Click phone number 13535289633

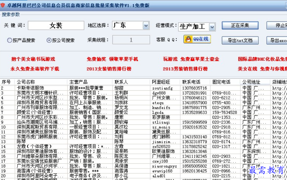pyautogui.click(x=195, y=112)
